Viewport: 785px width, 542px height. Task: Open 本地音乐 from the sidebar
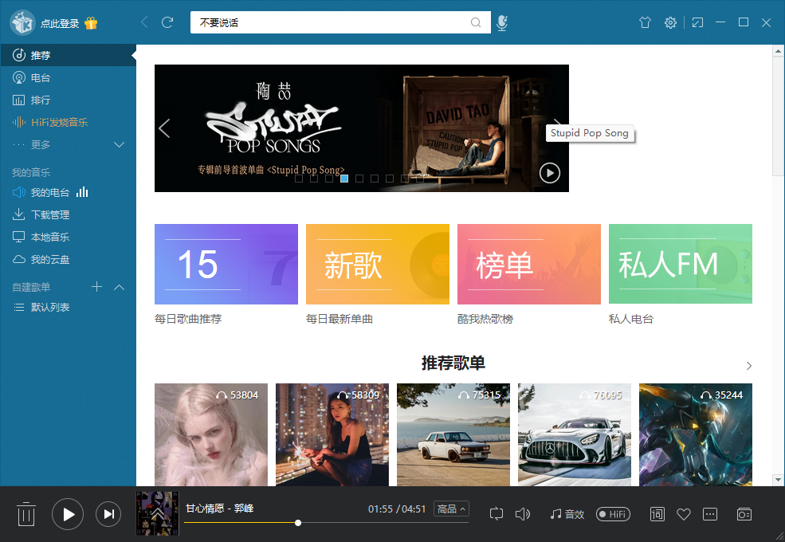(49, 237)
